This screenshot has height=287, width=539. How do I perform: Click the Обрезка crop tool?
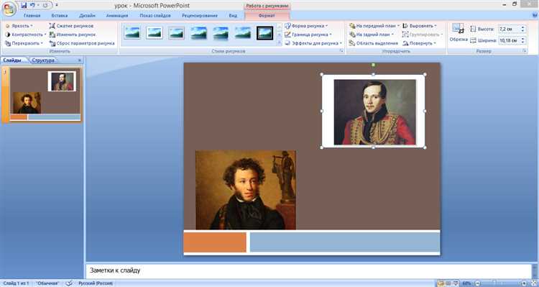point(459,32)
